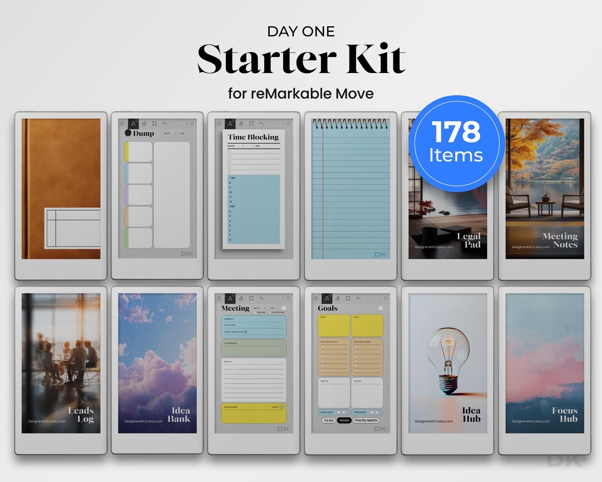This screenshot has height=482, width=602.
Task: Pick the selection tool on the Time Blocking page
Action: pyautogui.click(x=251, y=124)
